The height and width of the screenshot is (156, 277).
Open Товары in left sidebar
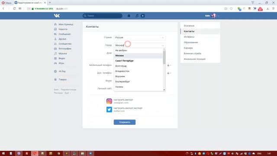click(62, 80)
